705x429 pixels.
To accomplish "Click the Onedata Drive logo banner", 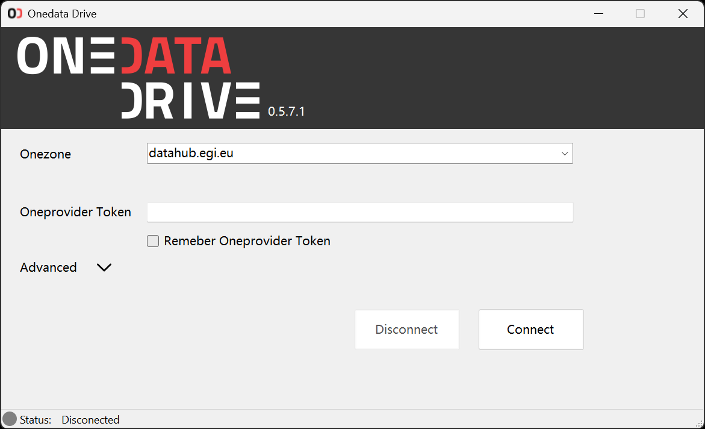I will [x=138, y=78].
